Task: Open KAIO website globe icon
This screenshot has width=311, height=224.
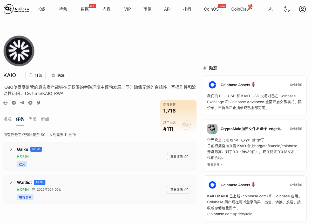Action: click(5, 103)
